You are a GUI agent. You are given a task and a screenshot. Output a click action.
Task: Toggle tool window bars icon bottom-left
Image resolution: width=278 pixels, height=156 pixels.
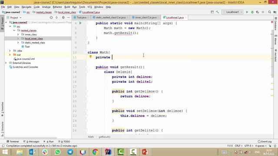tap(3, 146)
